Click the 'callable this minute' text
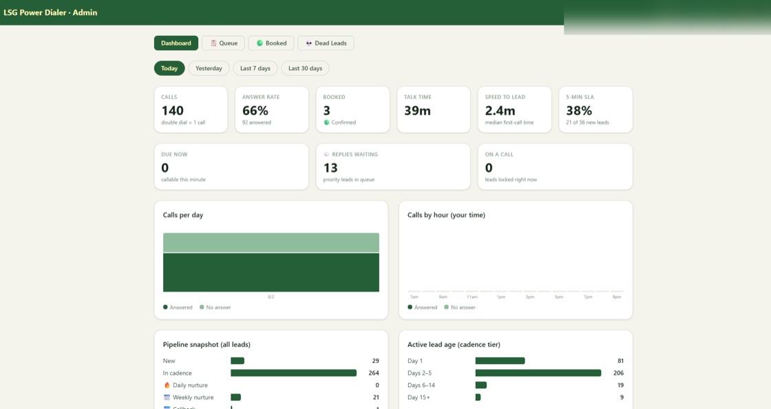771x409 pixels. 183,180
